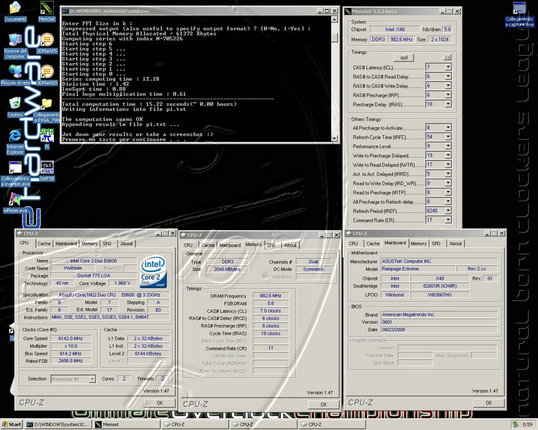Click the cmd.exe scrollbar up arrow
538x430 pixels.
click(335, 20)
